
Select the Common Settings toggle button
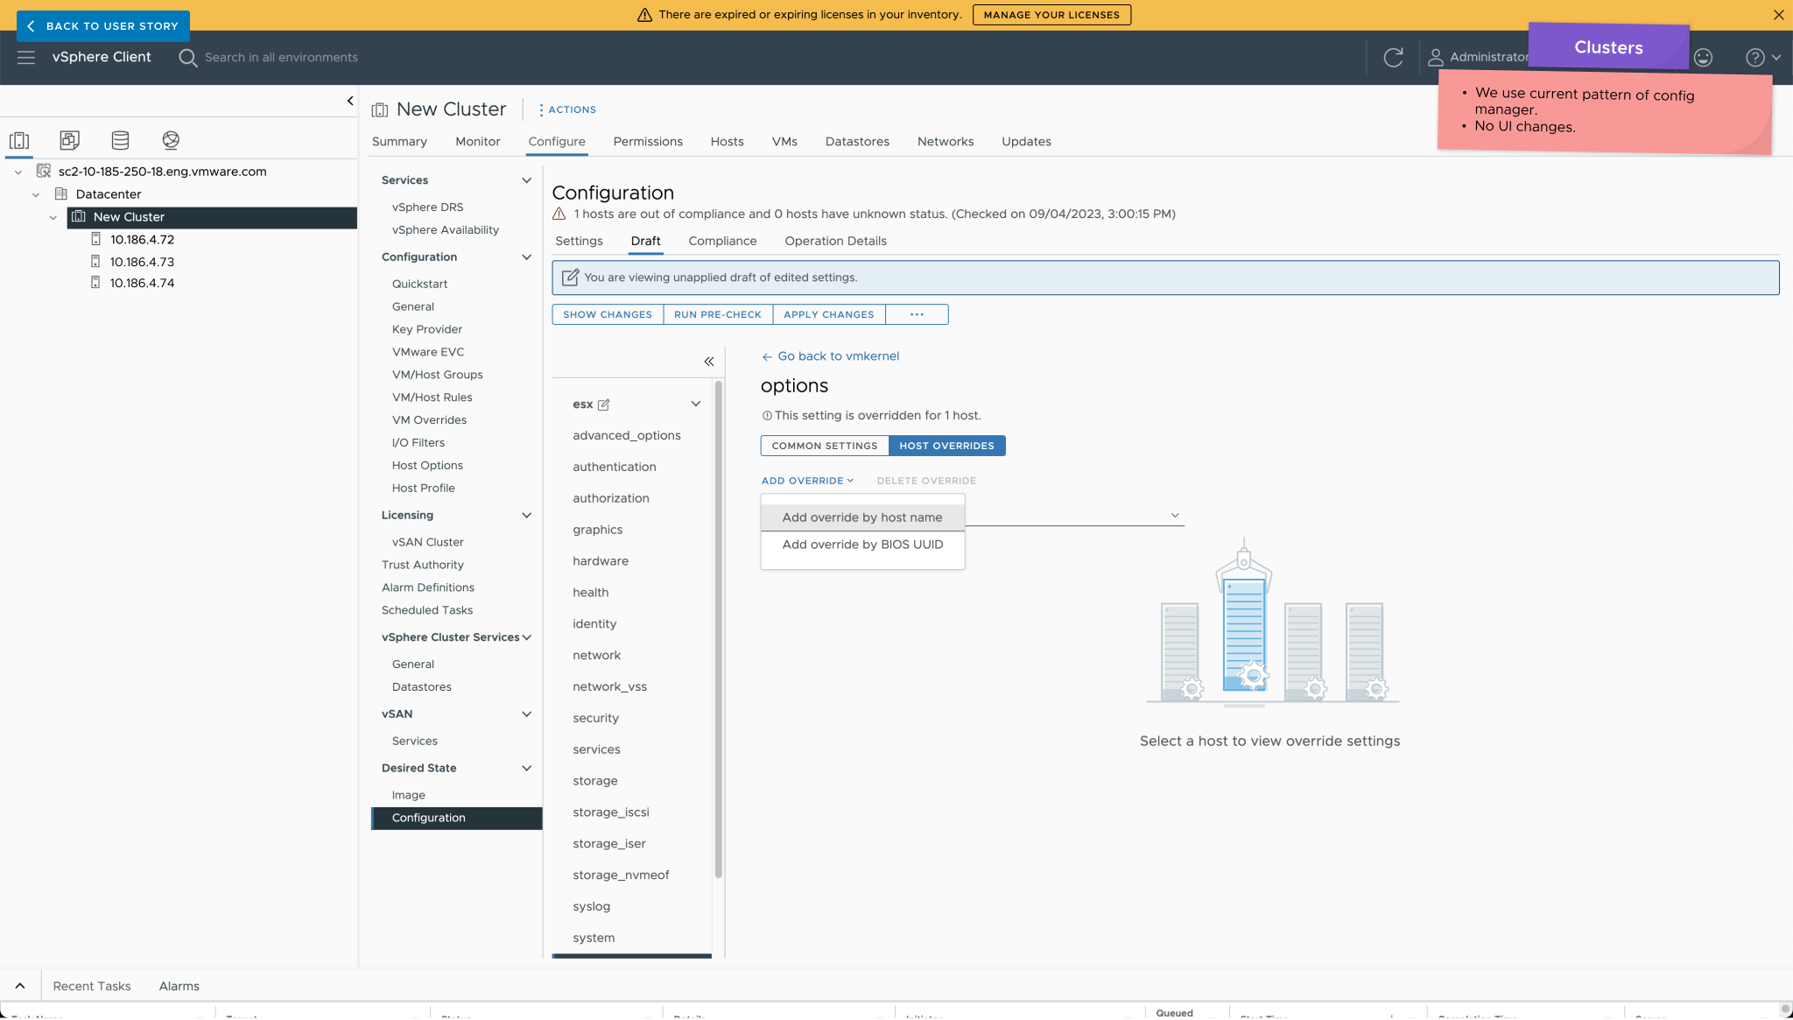pyautogui.click(x=824, y=446)
